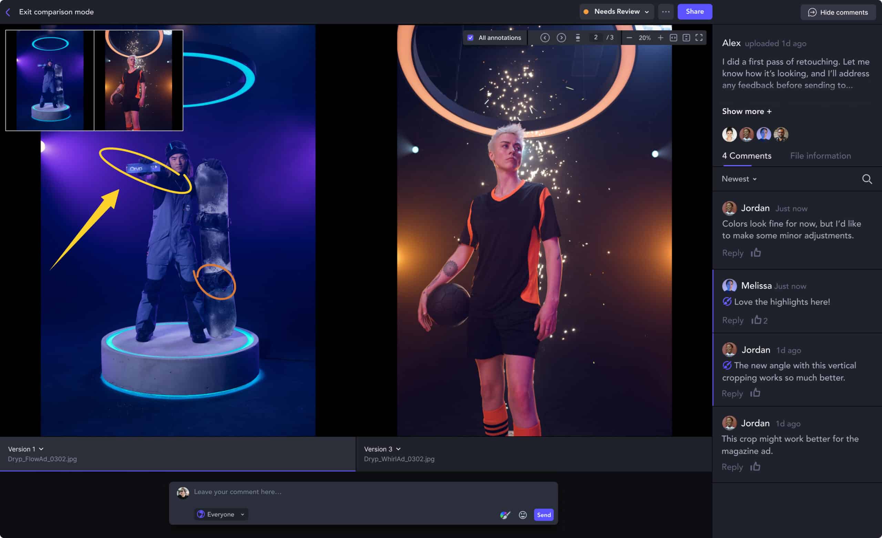This screenshot has width=882, height=538.
Task: Zoom in with the plus control
Action: click(660, 37)
